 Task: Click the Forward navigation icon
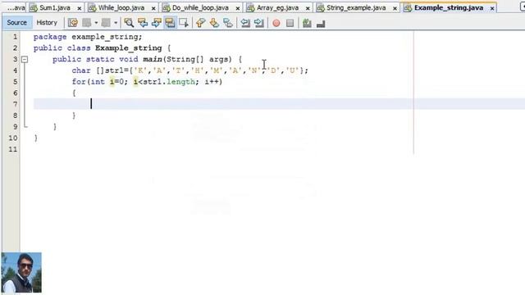pyautogui.click(x=106, y=23)
